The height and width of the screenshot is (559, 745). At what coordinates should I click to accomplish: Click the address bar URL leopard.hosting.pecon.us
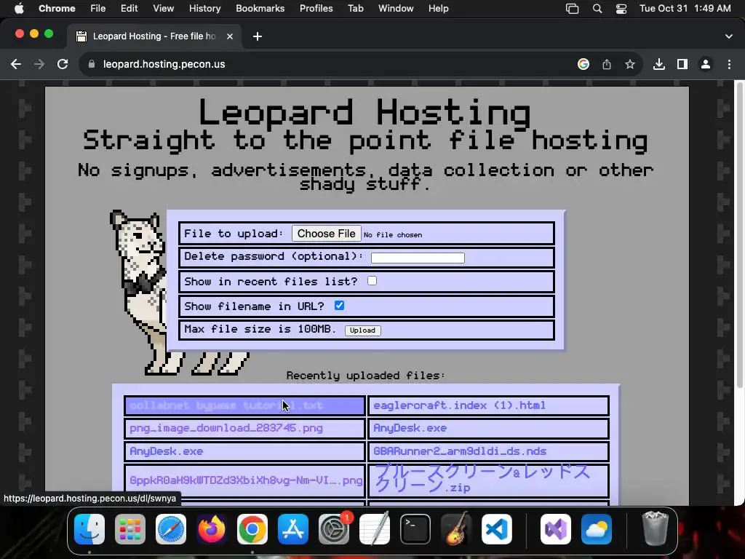[164, 64]
